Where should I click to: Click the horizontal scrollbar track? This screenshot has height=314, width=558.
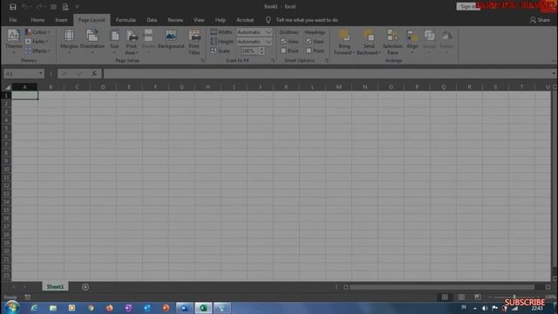442,287
